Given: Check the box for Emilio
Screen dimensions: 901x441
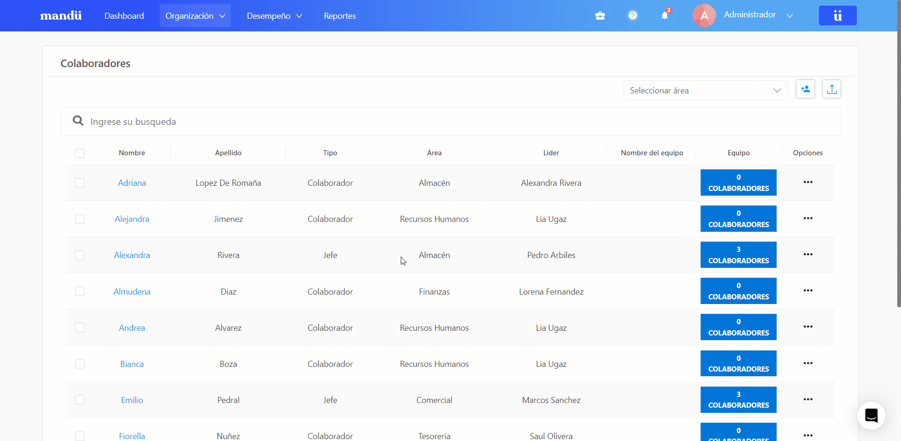Looking at the screenshot, I should click(x=80, y=400).
